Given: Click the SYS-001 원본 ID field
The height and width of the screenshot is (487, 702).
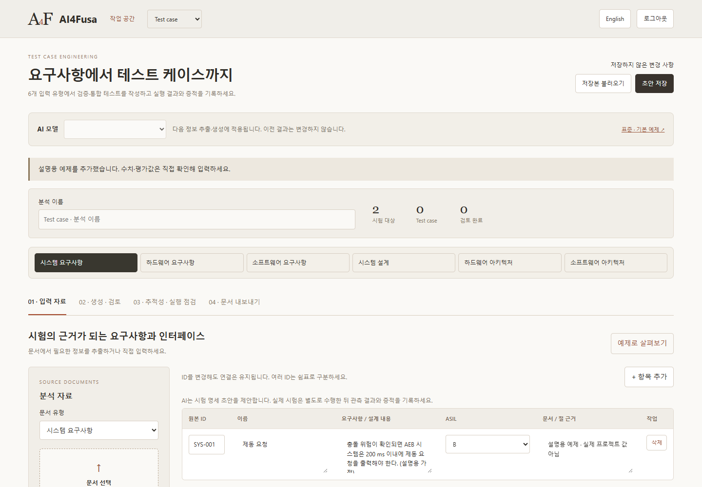Looking at the screenshot, I should tap(207, 445).
